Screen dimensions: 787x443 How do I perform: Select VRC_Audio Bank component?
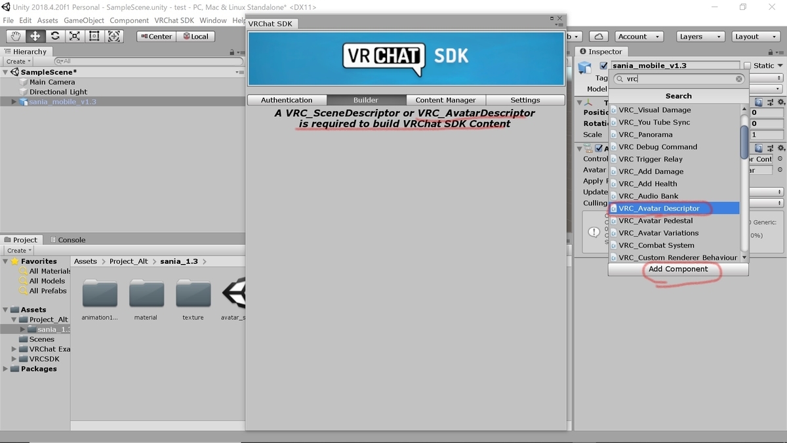pyautogui.click(x=674, y=196)
